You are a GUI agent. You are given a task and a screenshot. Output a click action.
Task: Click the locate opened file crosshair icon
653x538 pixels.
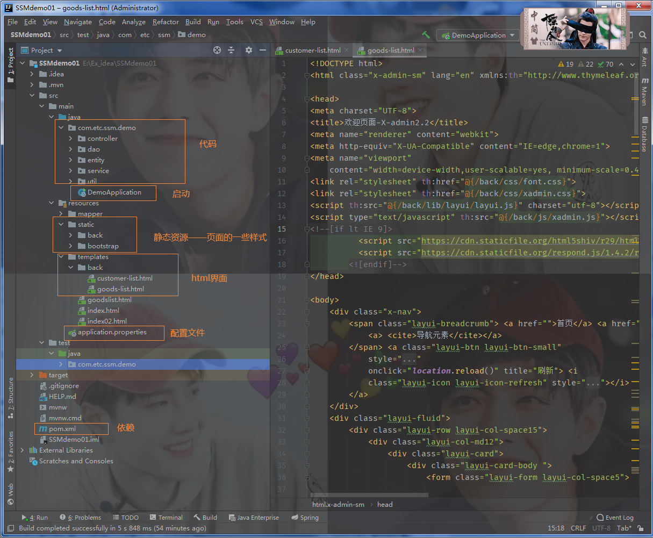pos(217,50)
